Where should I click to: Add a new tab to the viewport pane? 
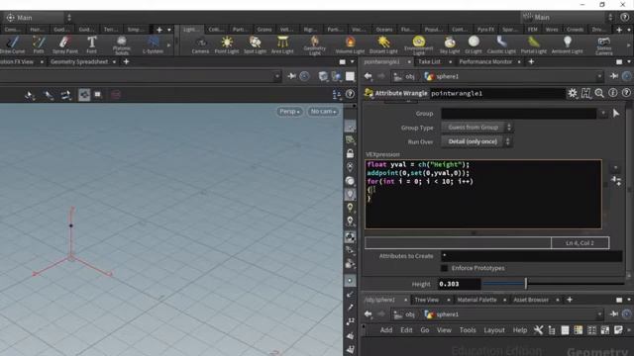[x=126, y=61]
